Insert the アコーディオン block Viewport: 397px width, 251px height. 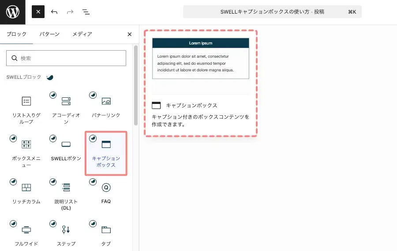pos(66,110)
